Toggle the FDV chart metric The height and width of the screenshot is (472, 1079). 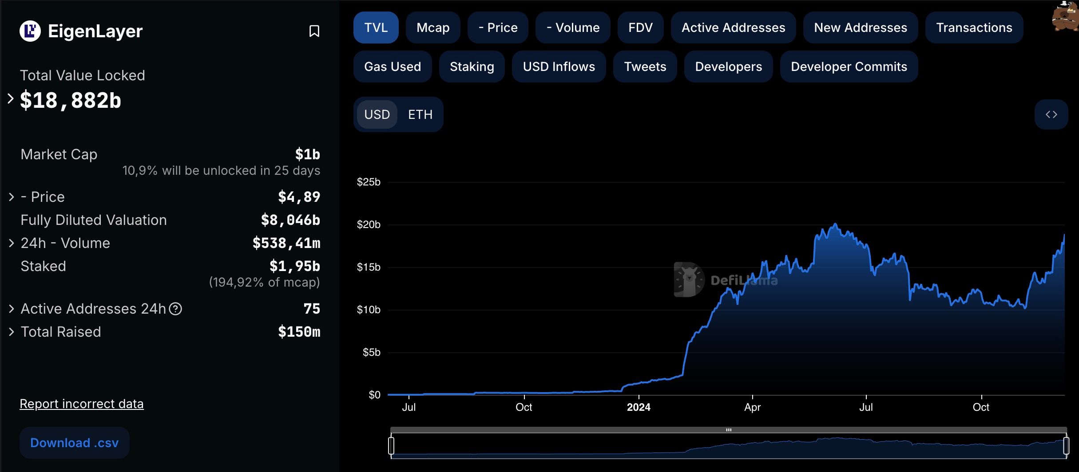point(641,28)
